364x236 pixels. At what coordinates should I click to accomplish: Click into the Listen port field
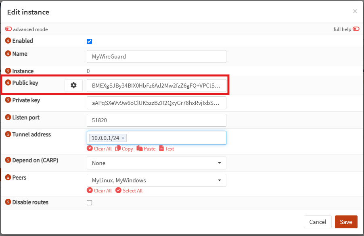(x=156, y=120)
